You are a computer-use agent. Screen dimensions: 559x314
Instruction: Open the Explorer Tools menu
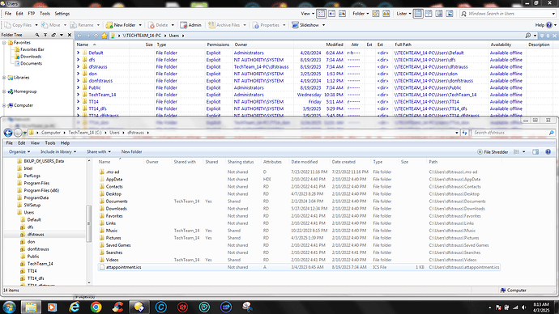pyautogui.click(x=50, y=143)
